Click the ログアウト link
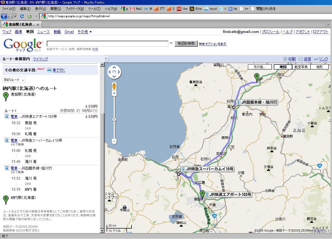Screen dimensions: 332x239 point(320,32)
